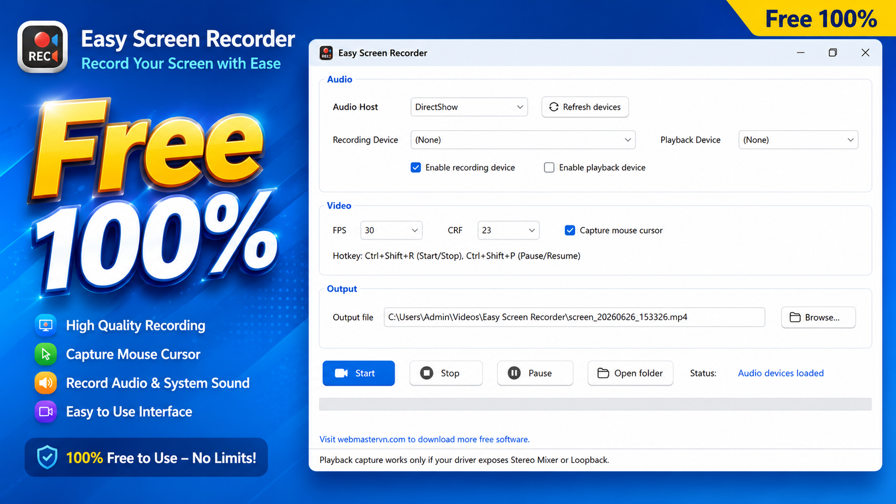The width and height of the screenshot is (896, 504).
Task: Click the Output file path field
Action: click(574, 317)
